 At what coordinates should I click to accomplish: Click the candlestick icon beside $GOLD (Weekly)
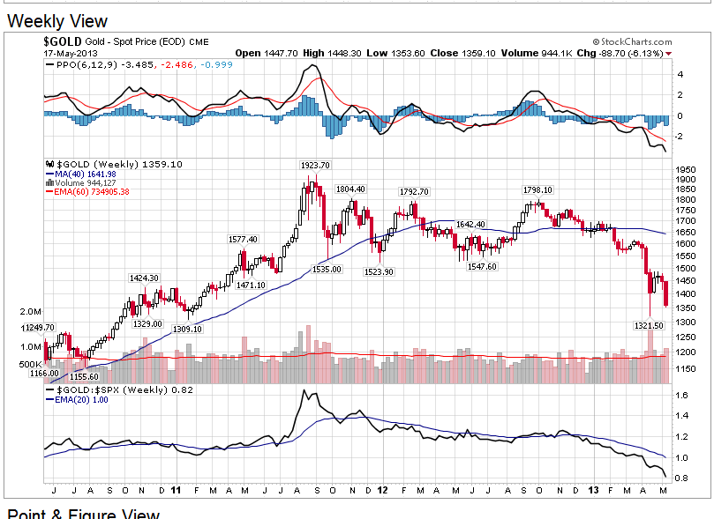click(x=49, y=164)
